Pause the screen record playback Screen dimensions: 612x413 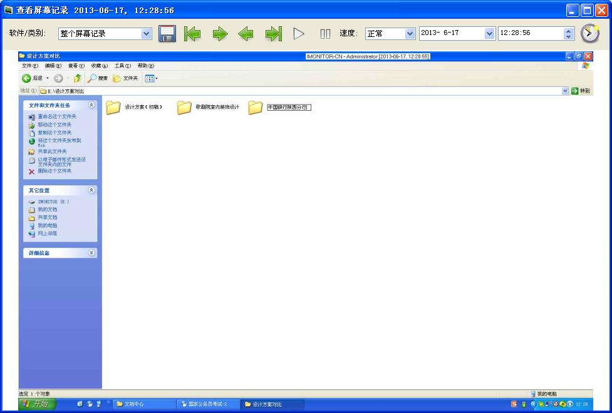coord(325,34)
